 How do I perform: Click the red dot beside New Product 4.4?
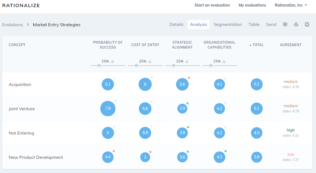click(x=114, y=151)
